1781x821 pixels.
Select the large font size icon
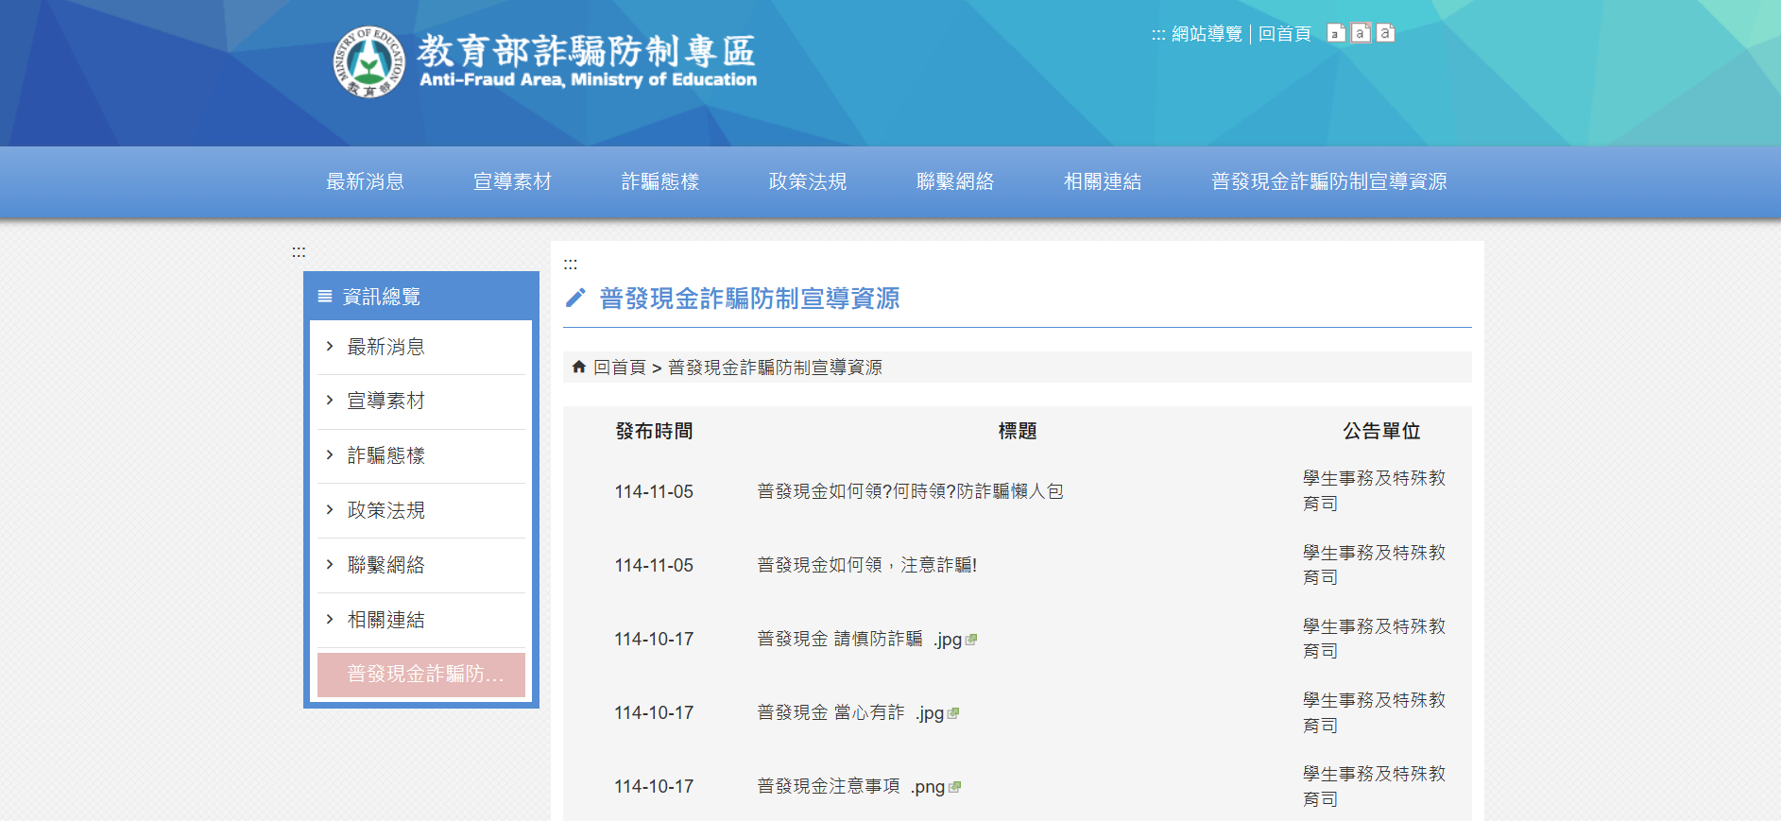point(1385,34)
